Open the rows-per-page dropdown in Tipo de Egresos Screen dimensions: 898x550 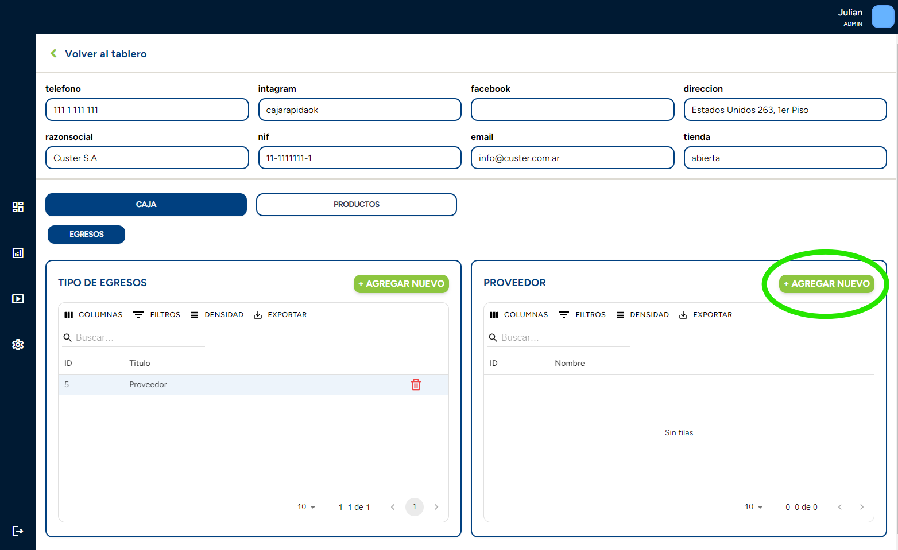point(306,506)
